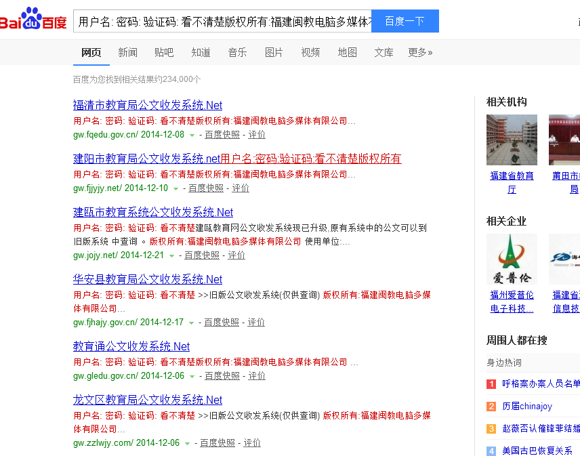
Task: Expand dropdown arrow next to gw.fqedu.gov.cn
Action: click(x=192, y=136)
